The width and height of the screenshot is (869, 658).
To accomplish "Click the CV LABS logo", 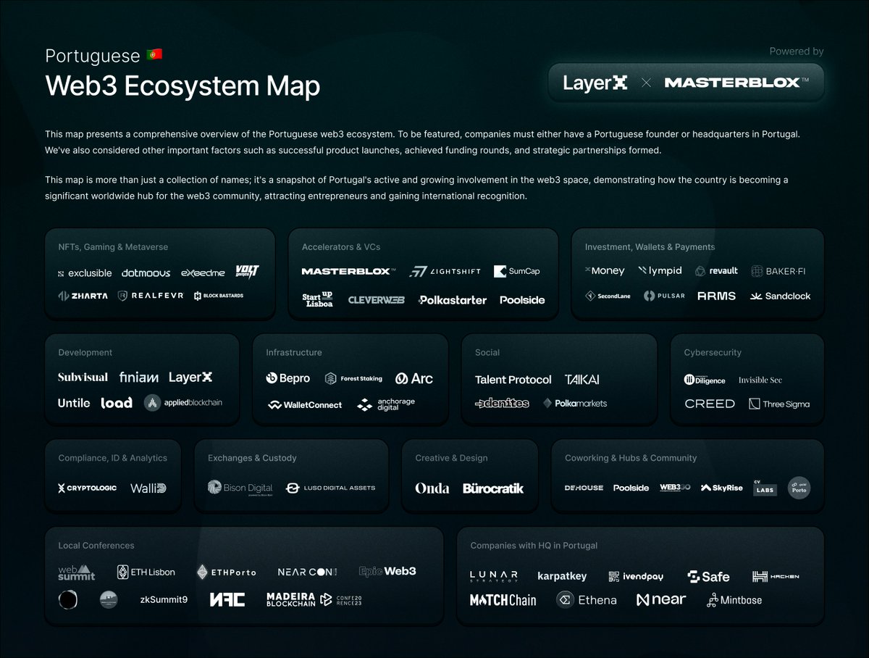I will (765, 488).
